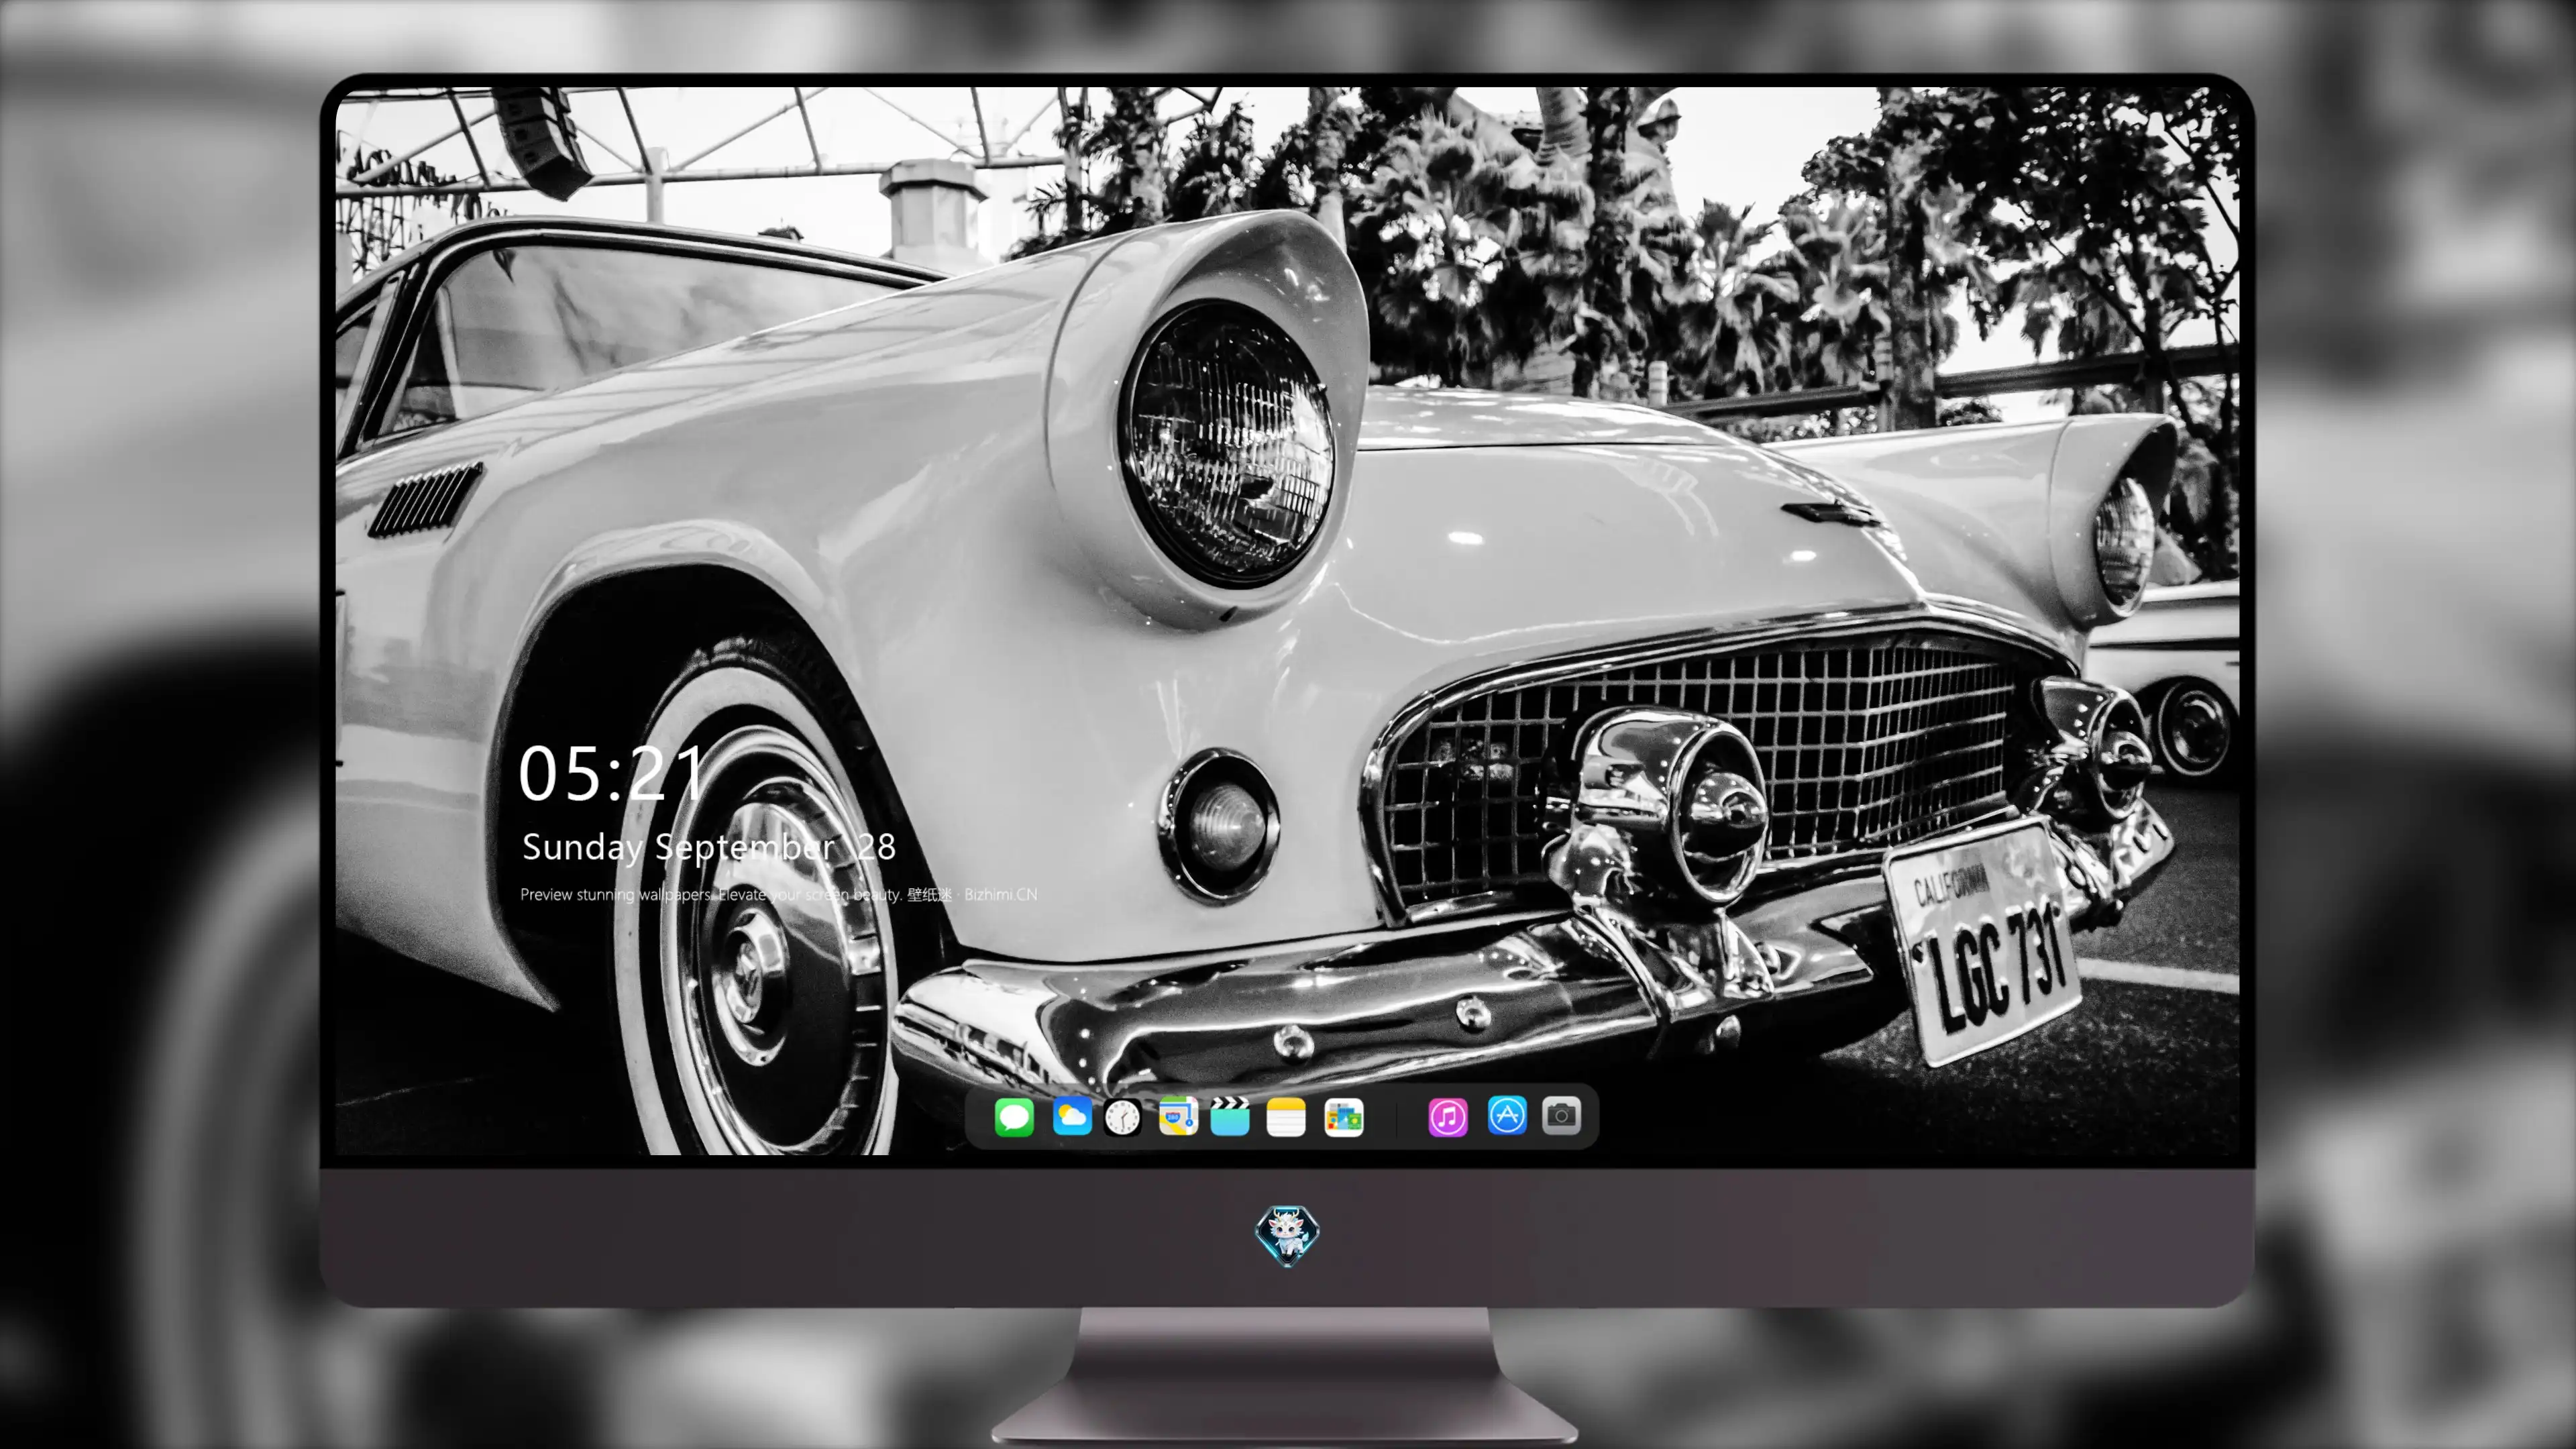Click the 05:21 clock display
The image size is (2576, 1449).
pyautogui.click(x=611, y=773)
